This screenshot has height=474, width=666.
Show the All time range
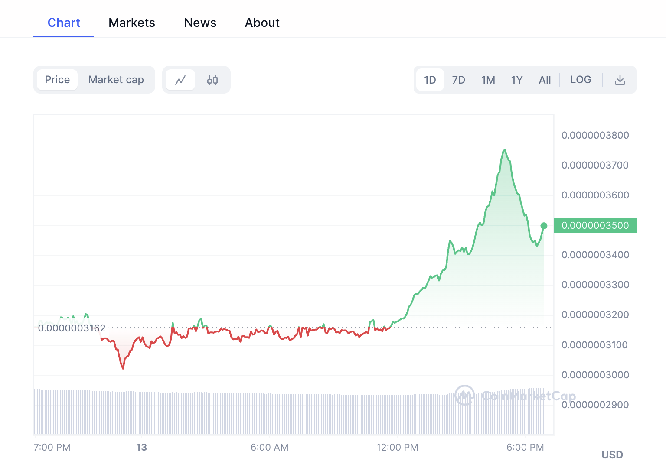pos(545,80)
